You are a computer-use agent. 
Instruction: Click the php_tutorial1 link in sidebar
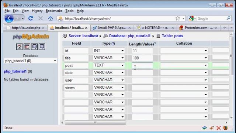tap(15, 71)
